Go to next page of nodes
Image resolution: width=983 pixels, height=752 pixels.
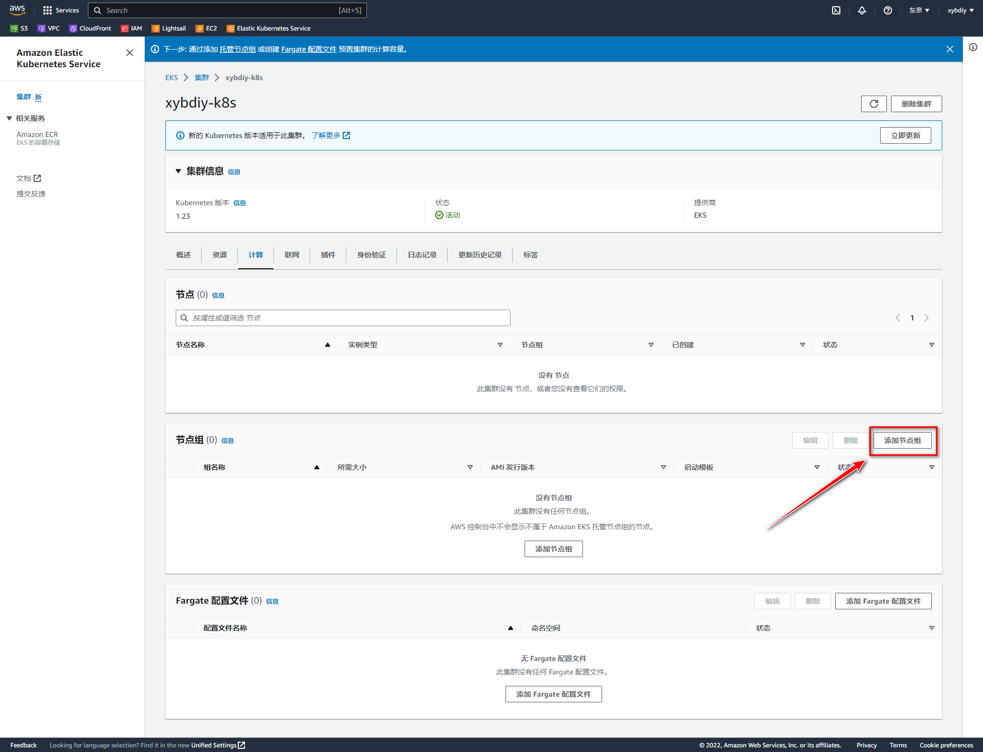click(927, 318)
